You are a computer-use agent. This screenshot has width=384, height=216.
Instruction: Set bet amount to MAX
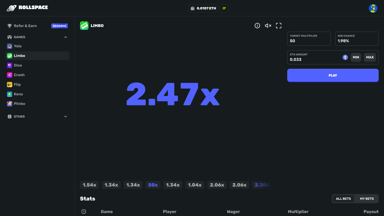[x=370, y=57]
